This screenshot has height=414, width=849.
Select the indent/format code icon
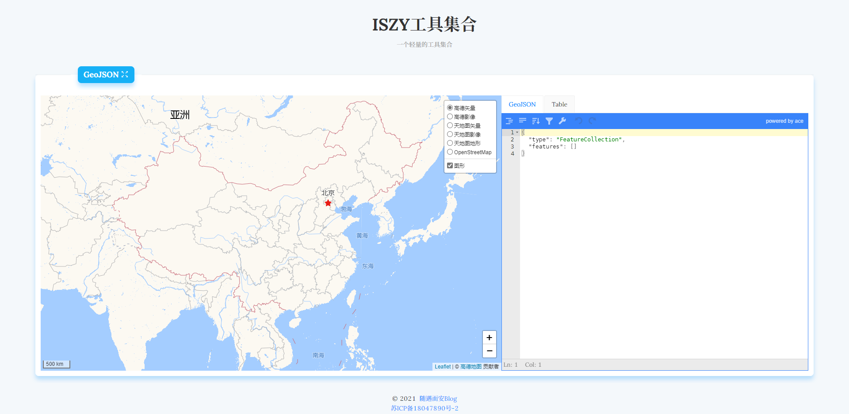pos(509,121)
